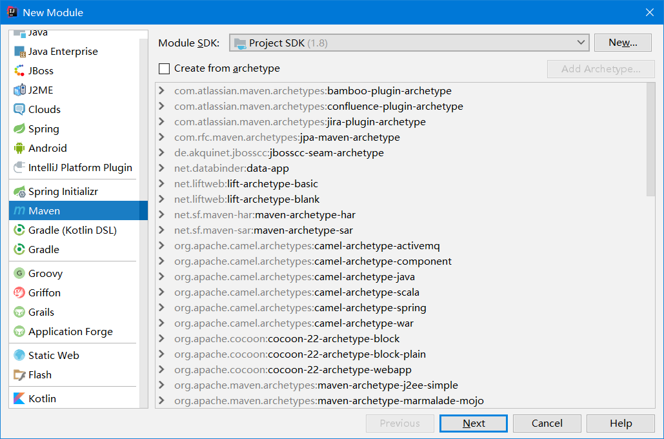Screen dimensions: 664x439
Task: Click the Android robot icon
Action: [x=19, y=148]
